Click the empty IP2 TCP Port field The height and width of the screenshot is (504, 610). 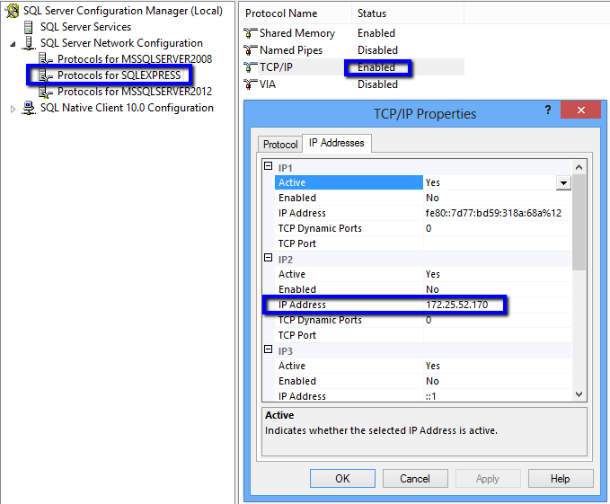[497, 335]
